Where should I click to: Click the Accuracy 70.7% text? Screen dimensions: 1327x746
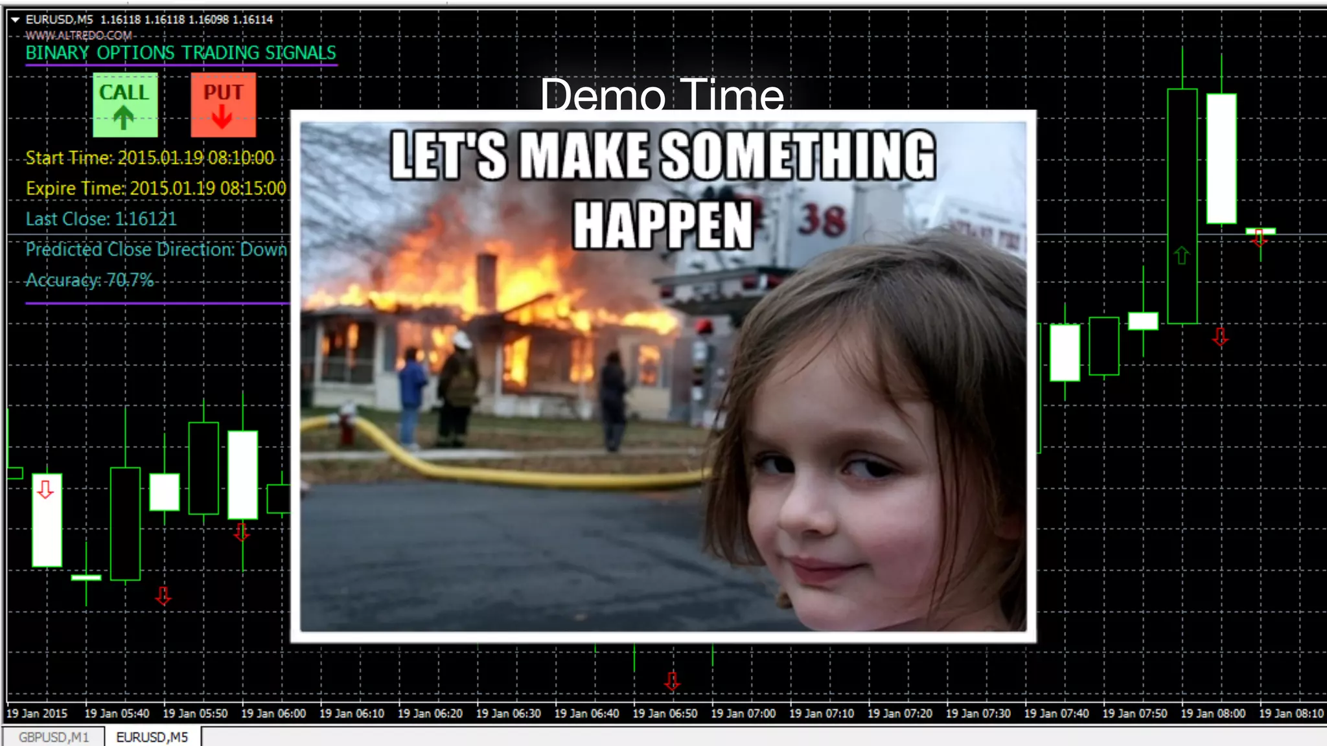89,280
